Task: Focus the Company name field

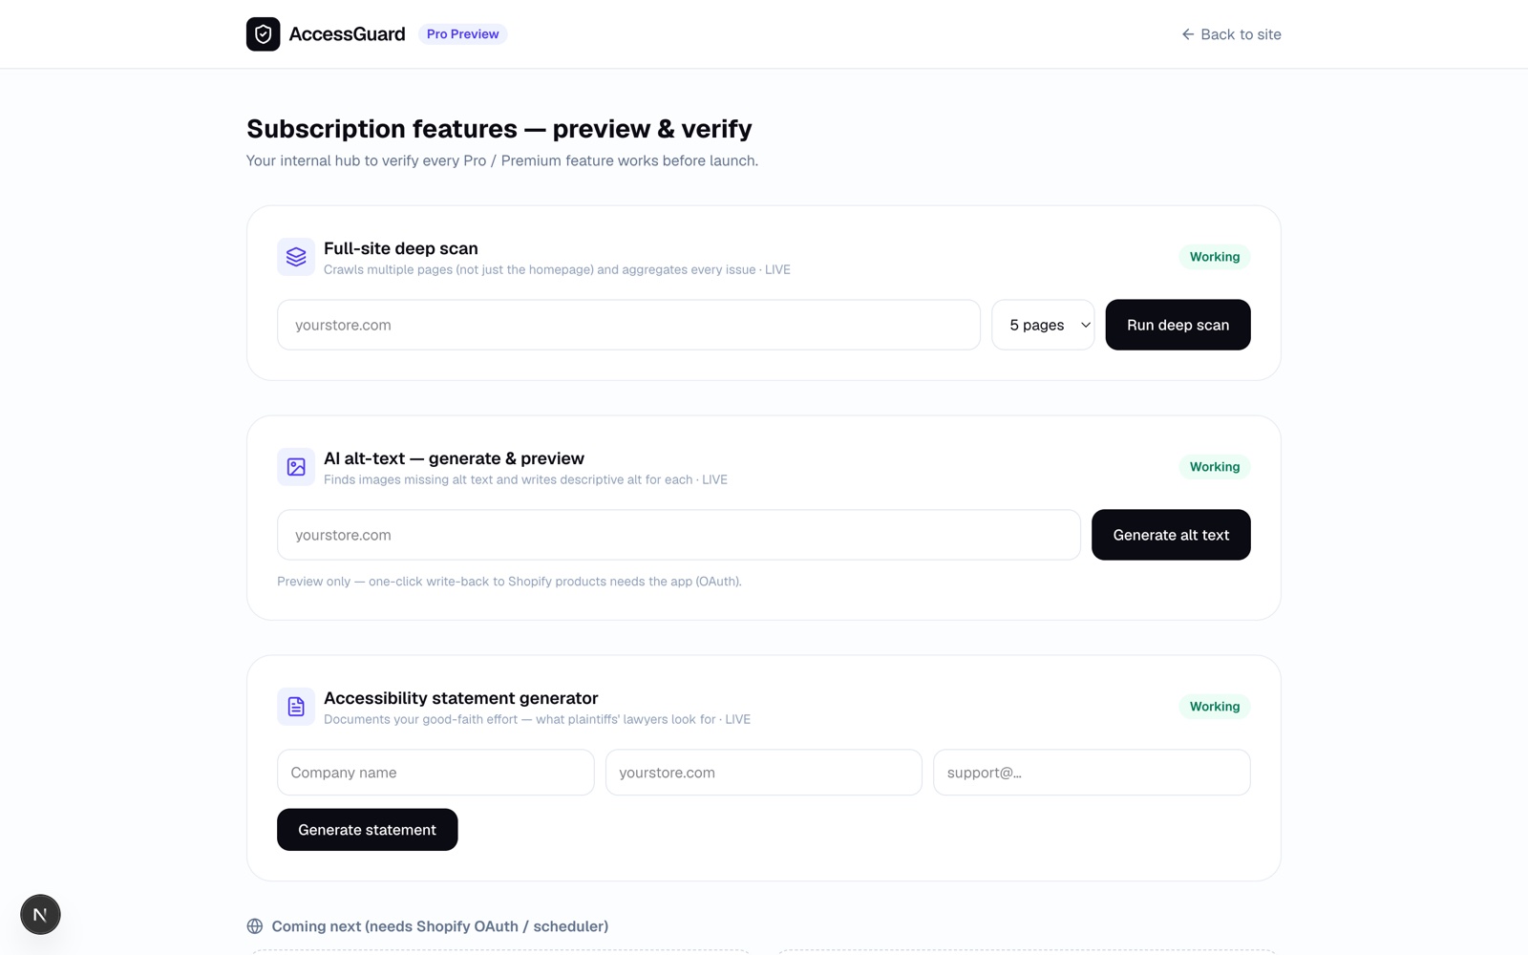Action: pos(435,773)
